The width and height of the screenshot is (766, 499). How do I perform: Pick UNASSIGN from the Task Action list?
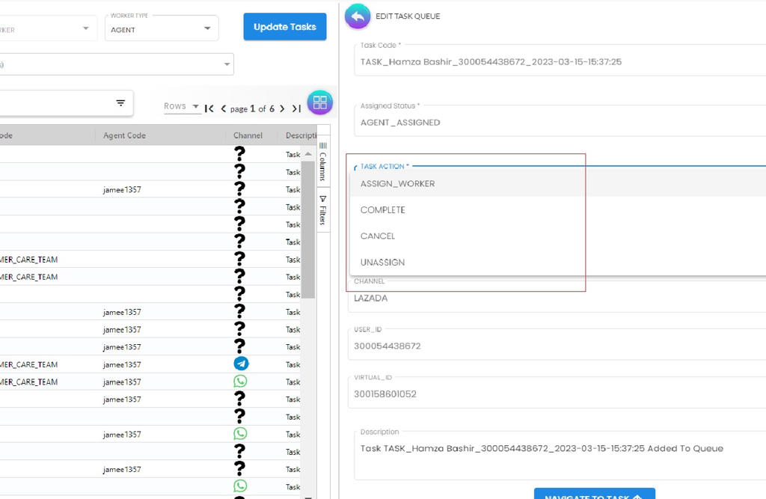[382, 262]
